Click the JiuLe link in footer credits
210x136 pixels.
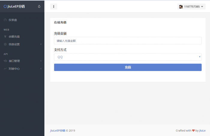[202, 130]
